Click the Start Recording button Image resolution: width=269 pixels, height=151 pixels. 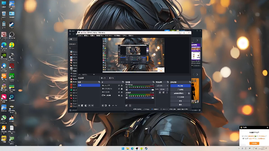tap(180, 90)
